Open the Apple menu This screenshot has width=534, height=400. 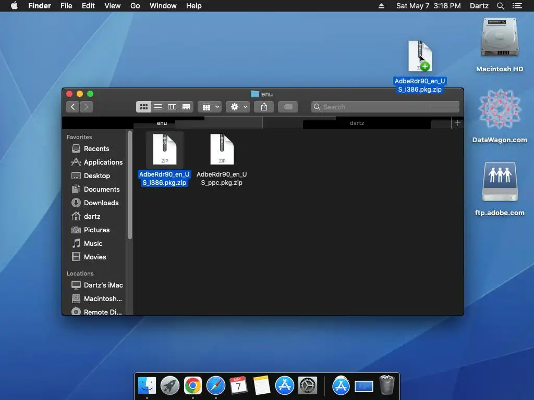tap(14, 6)
